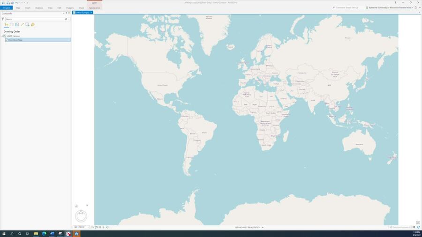Click the New project icon in quick access
This screenshot has height=237, width=422.
(x=3, y=3)
